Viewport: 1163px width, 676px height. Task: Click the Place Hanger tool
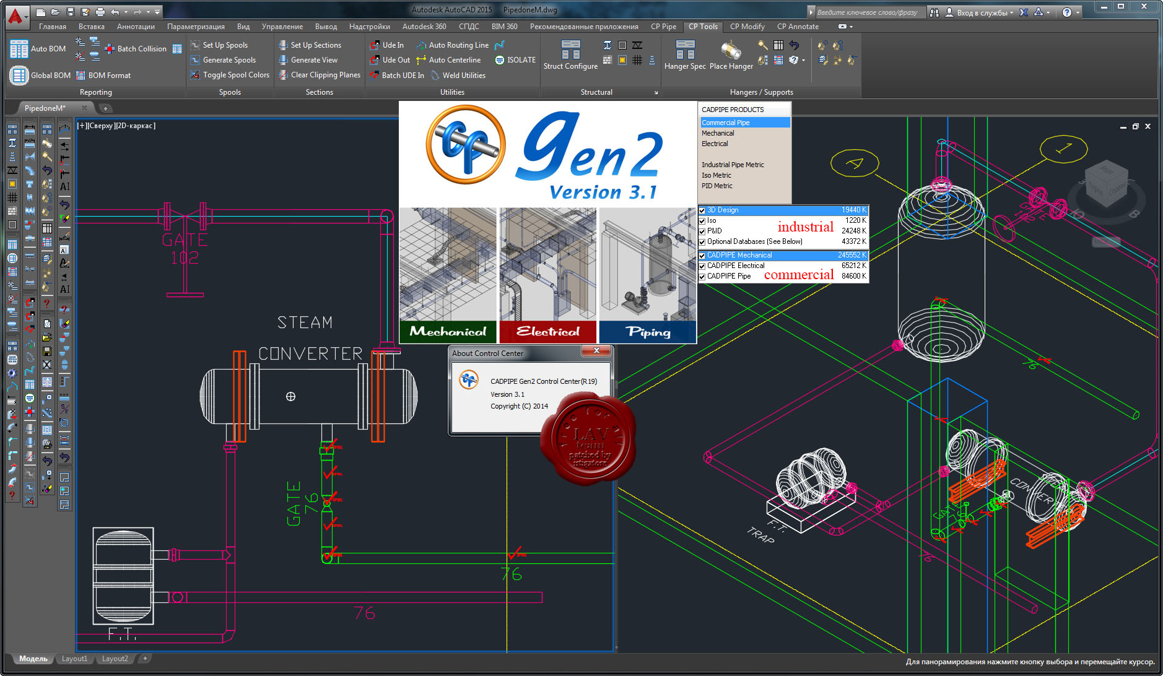click(731, 55)
